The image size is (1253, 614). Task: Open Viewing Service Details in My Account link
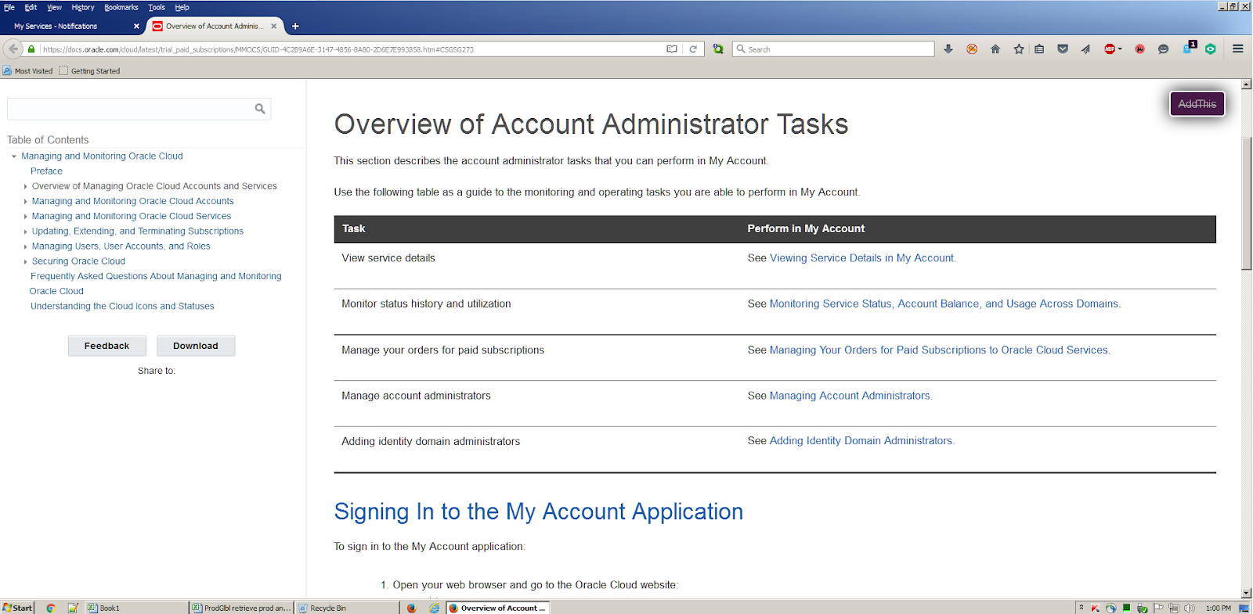pos(861,258)
